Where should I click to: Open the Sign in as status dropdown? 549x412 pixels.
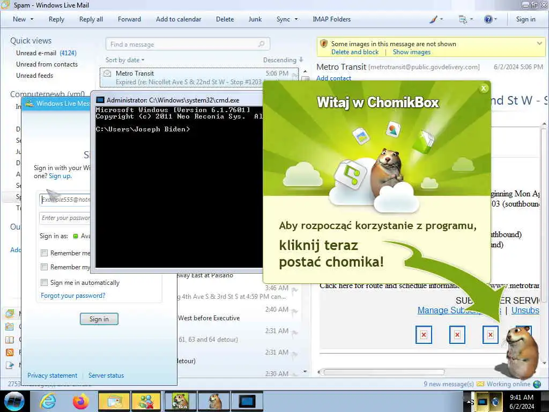pyautogui.click(x=81, y=236)
